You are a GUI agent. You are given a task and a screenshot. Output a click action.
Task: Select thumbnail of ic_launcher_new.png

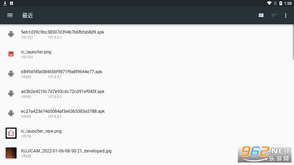tap(11, 133)
